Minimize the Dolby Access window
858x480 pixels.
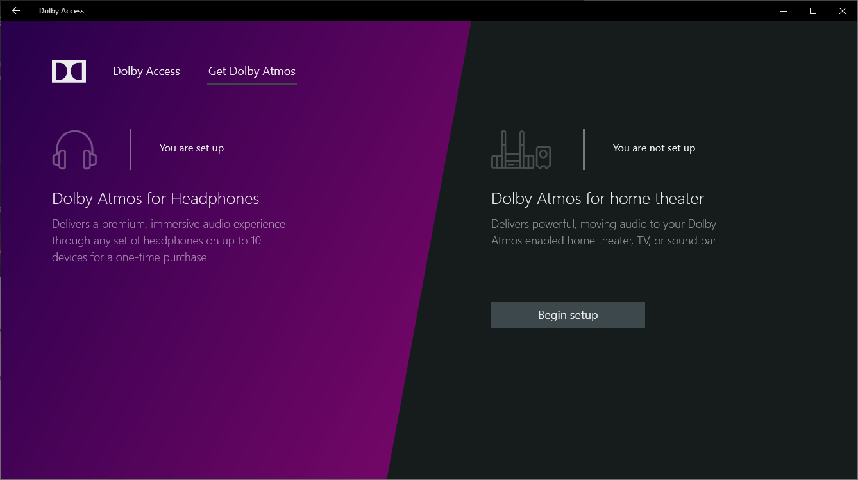(x=784, y=11)
